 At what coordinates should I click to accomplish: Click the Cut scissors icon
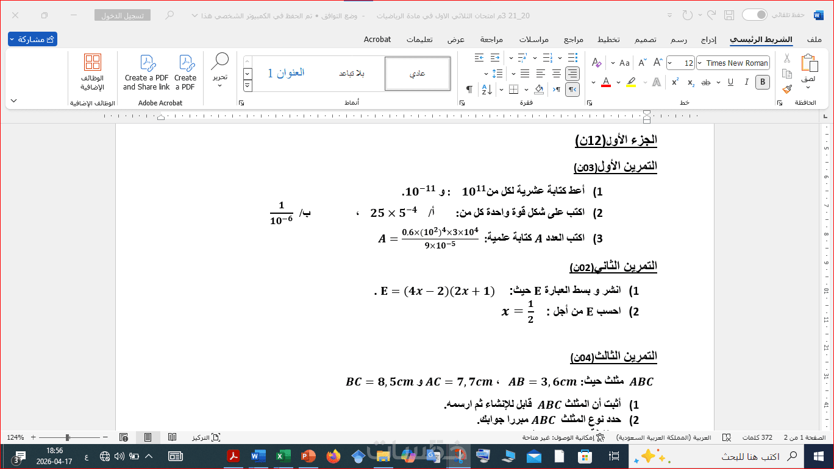coord(786,58)
